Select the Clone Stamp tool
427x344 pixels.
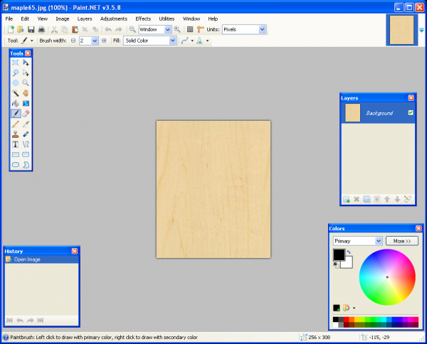pos(16,134)
